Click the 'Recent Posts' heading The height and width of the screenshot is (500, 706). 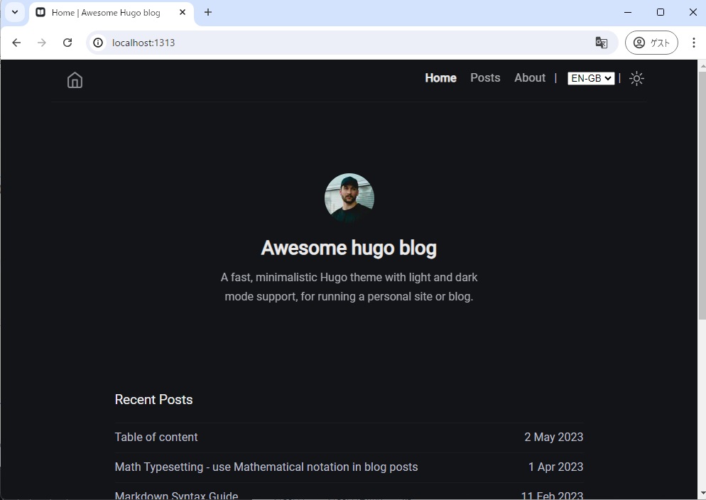[153, 400]
